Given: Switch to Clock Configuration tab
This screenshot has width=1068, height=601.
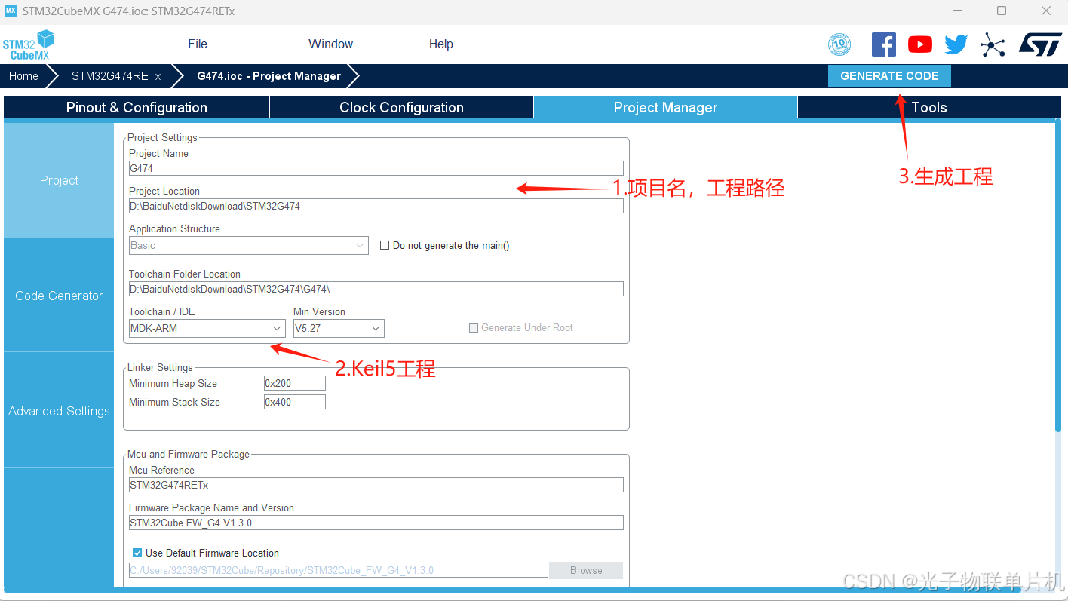Looking at the screenshot, I should [401, 107].
